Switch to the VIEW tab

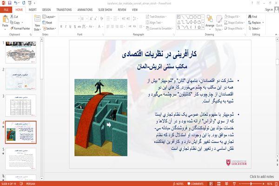coord(135,10)
